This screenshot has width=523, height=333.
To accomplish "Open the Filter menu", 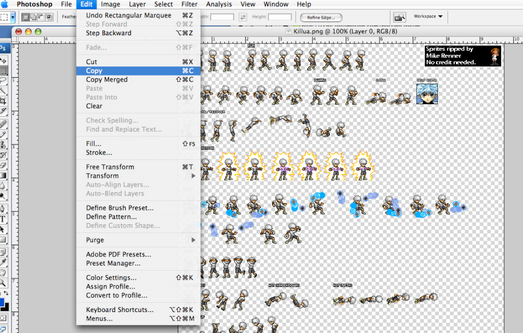I will 189,4.
